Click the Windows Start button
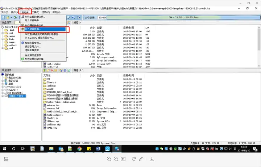This screenshot has height=167, width=261. (x=4, y=149)
